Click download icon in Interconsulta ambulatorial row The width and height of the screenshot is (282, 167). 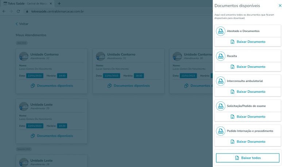point(232,92)
